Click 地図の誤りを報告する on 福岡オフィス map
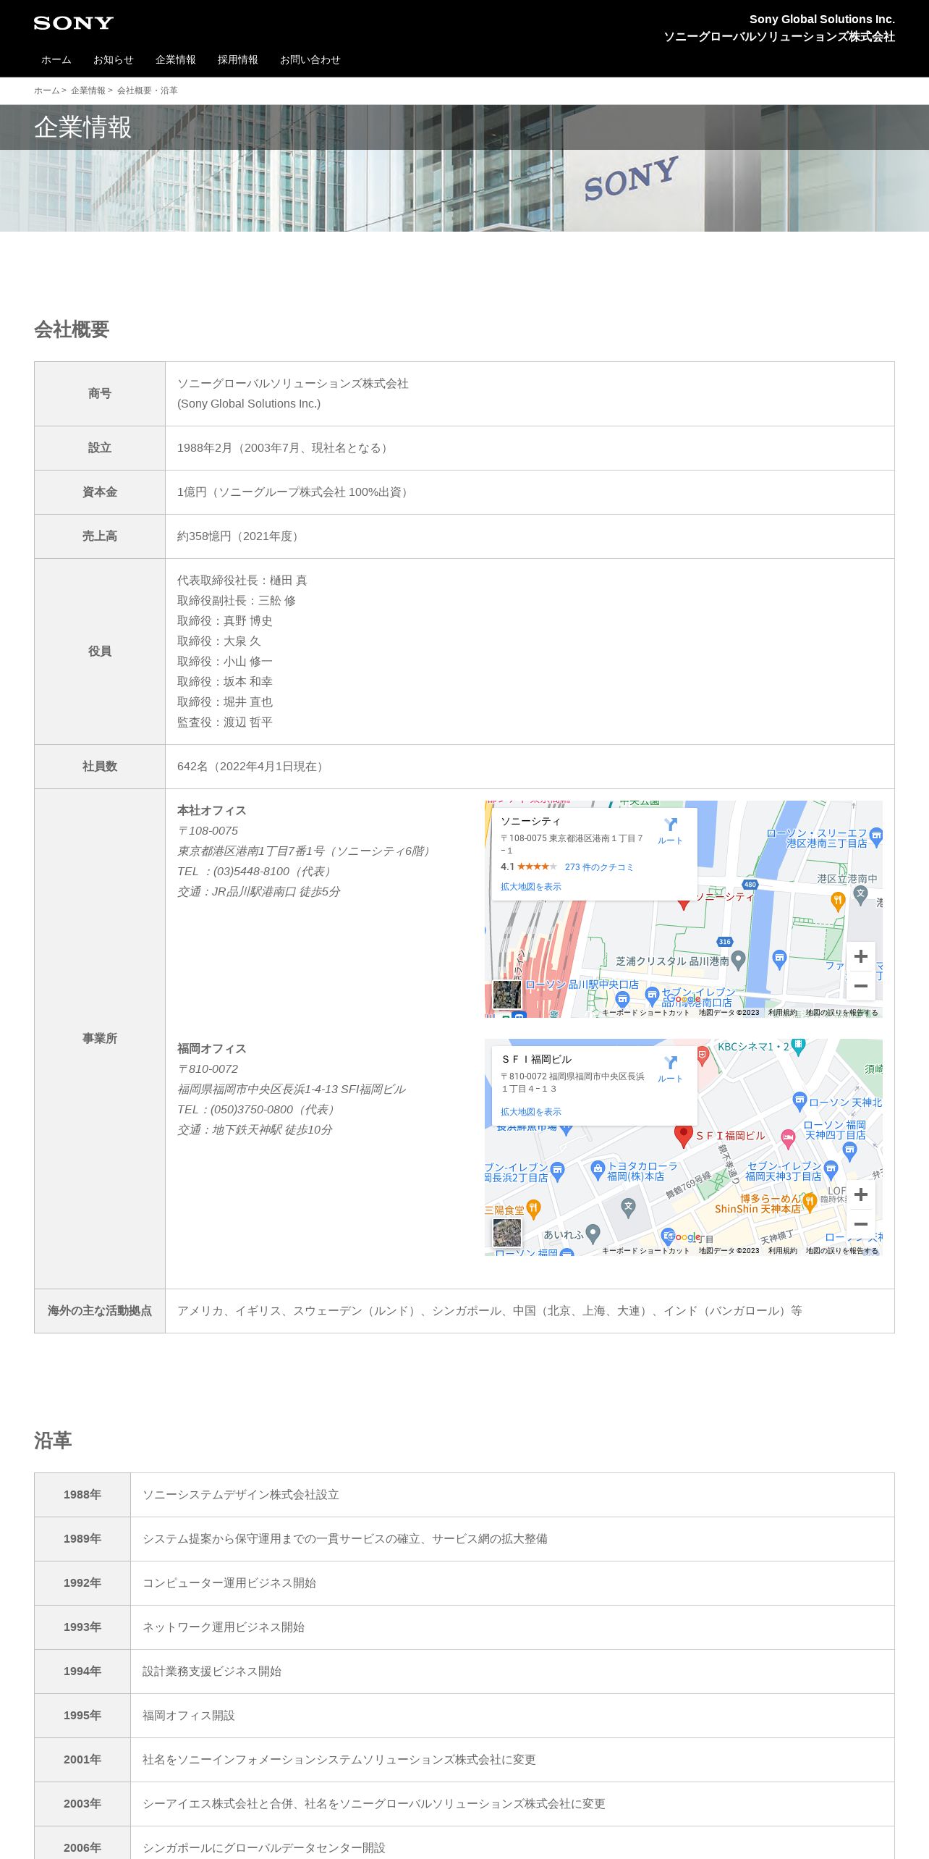Screen dimensions: 929x1859 [841, 1251]
